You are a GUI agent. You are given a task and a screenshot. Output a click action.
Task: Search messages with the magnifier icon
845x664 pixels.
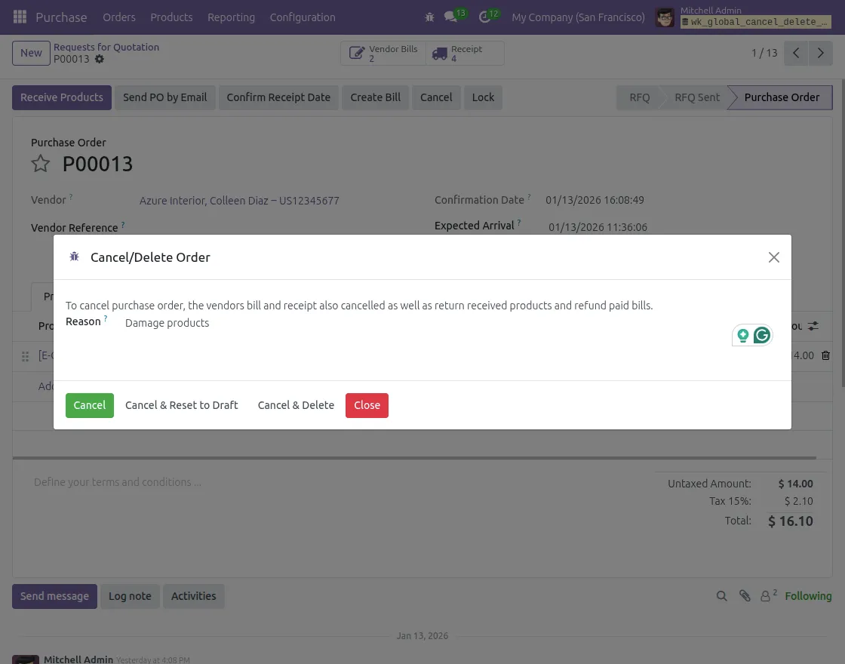[x=722, y=596]
